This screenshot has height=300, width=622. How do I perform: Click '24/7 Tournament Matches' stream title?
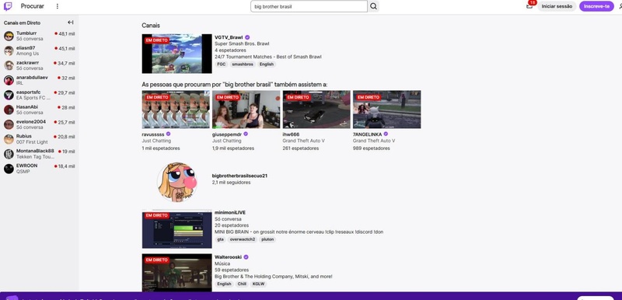click(x=267, y=57)
